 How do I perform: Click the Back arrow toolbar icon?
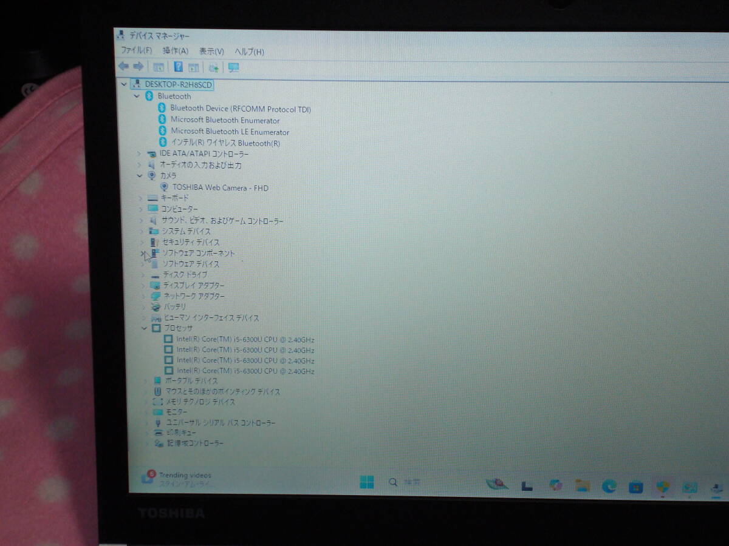(x=123, y=66)
